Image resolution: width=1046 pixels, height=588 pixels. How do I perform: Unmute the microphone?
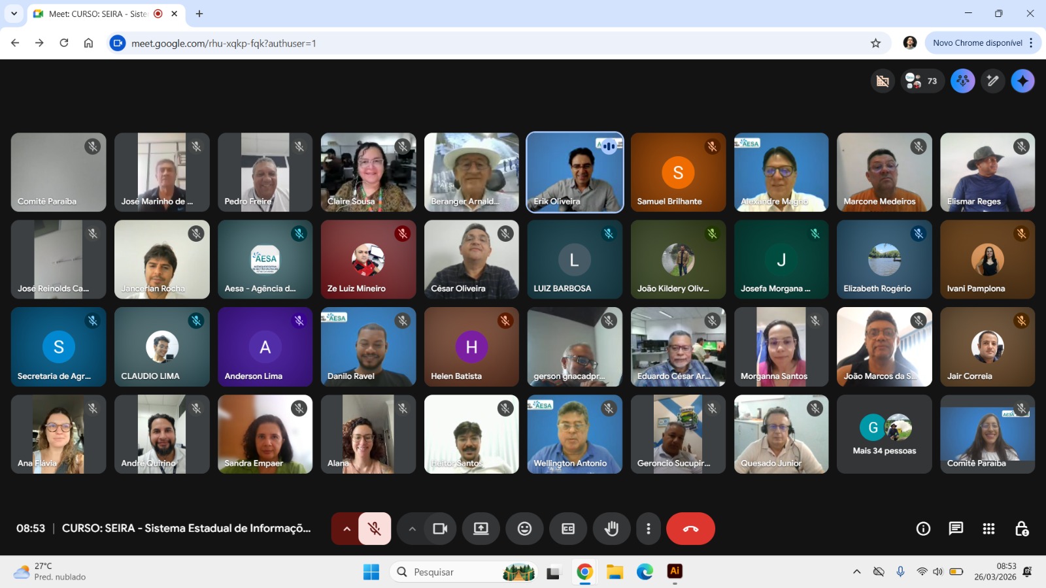click(x=375, y=529)
